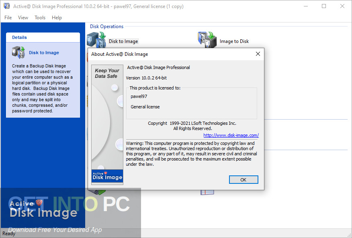This screenshot has width=352, height=238.
Task: Open the disk-image.com website link
Action: tap(231, 135)
